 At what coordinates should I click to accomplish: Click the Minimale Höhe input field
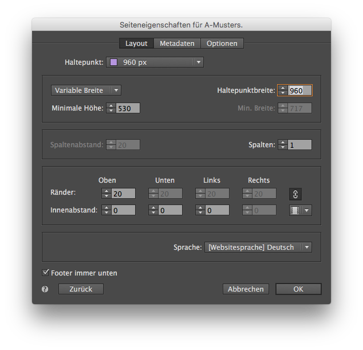(x=128, y=108)
